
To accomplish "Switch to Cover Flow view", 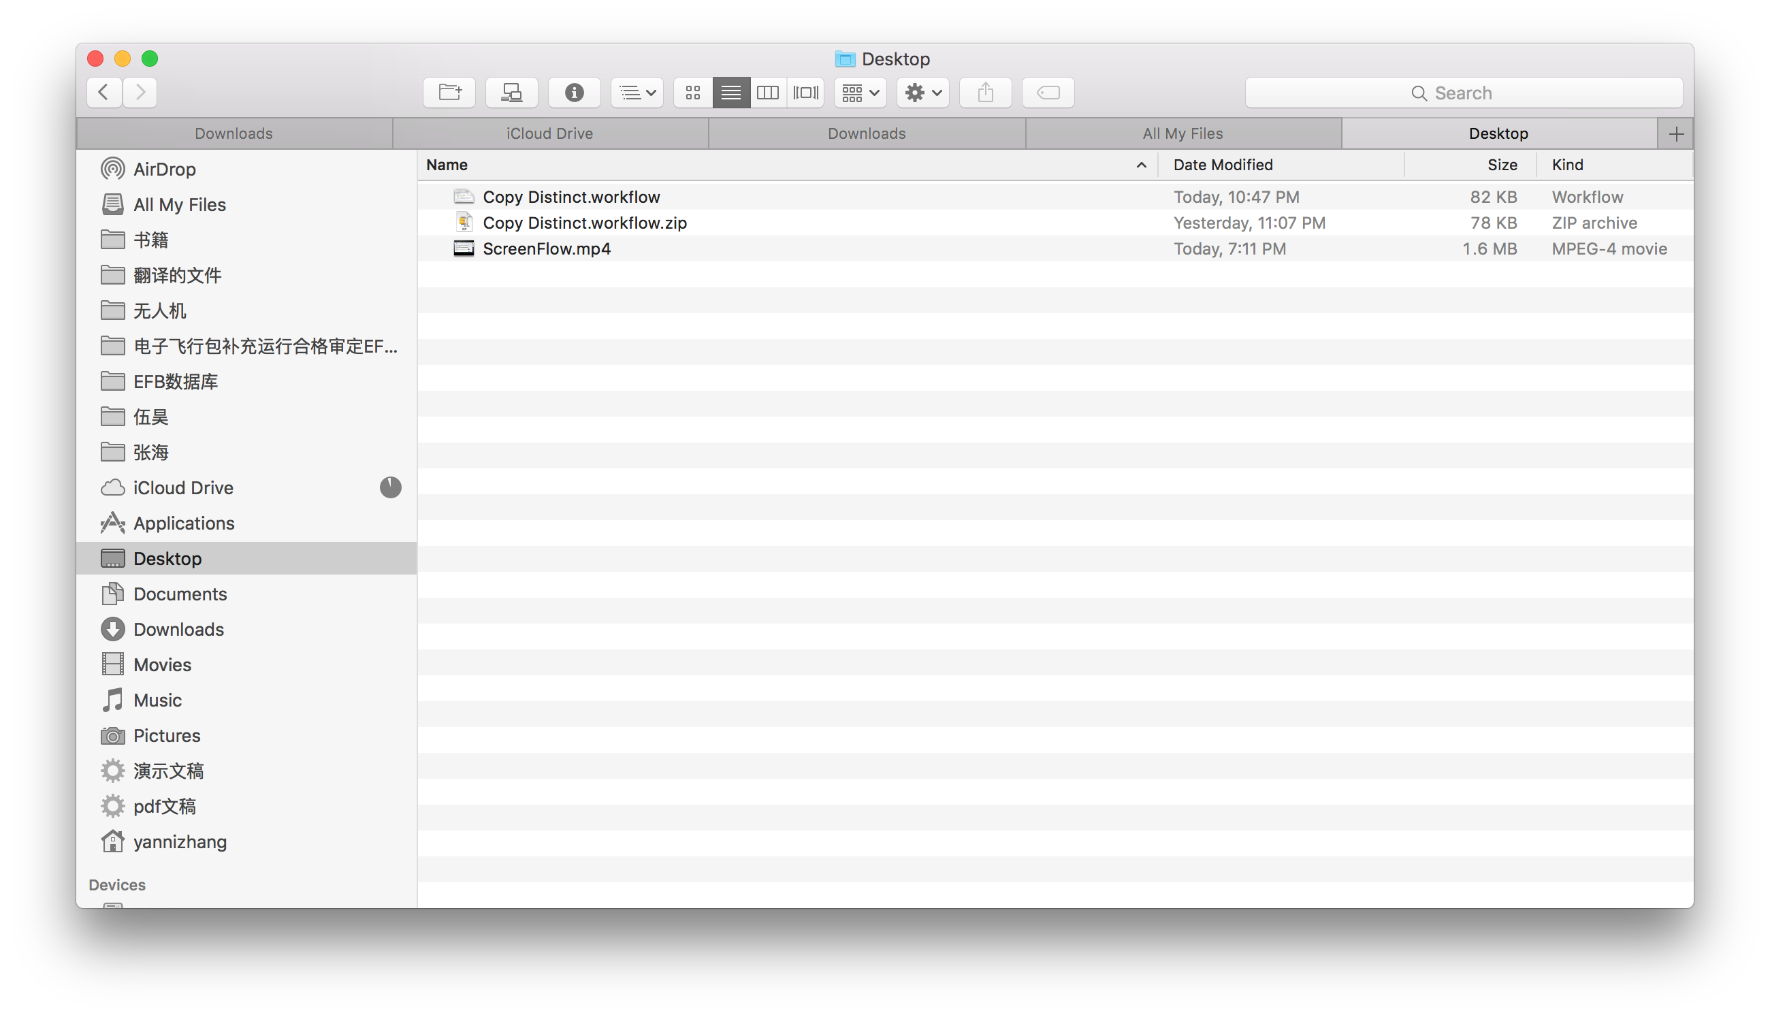I will click(805, 92).
